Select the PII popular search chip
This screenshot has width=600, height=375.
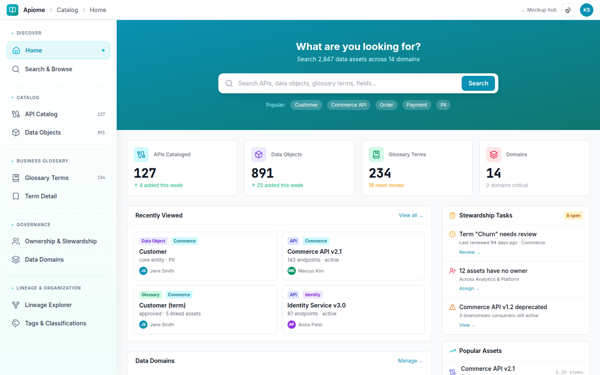click(443, 105)
